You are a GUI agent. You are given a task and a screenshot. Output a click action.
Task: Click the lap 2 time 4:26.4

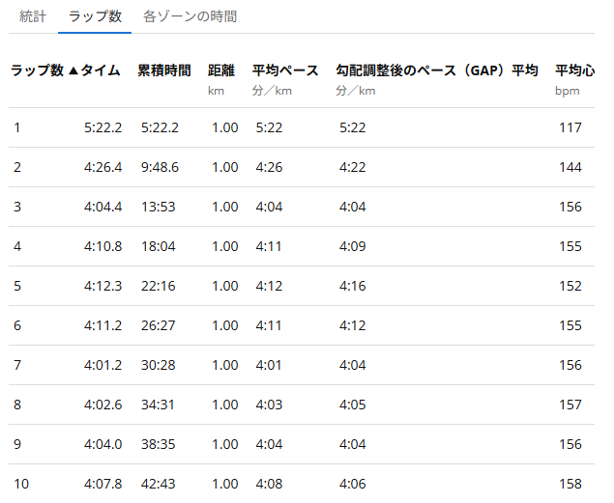coord(103,167)
